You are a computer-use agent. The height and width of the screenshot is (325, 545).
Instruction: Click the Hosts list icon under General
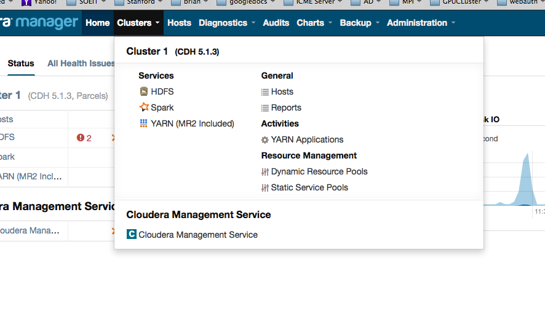(265, 92)
